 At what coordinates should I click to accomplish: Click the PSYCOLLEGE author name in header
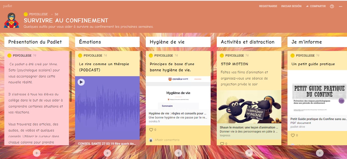click(39, 14)
